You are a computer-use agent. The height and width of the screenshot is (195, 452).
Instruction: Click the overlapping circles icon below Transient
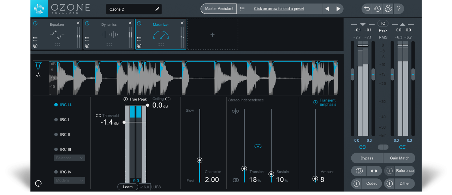pos(236,180)
